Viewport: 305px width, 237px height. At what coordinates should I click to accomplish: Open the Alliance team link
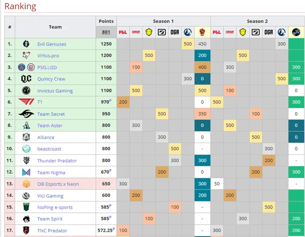(x=46, y=137)
